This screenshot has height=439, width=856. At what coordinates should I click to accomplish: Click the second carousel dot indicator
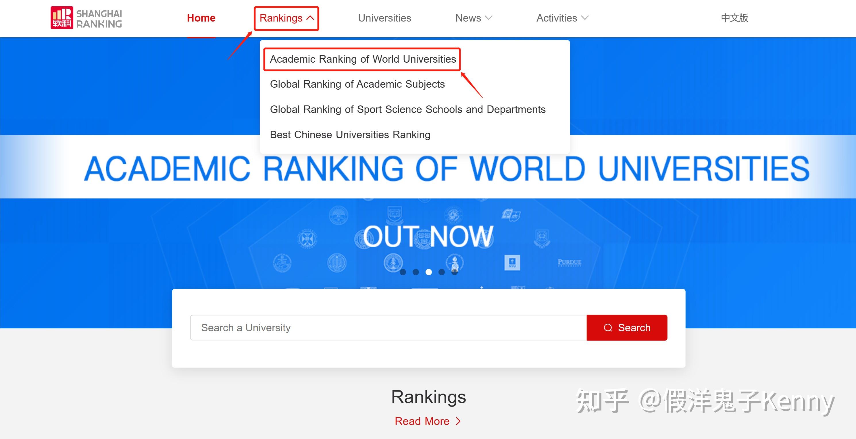click(x=416, y=272)
